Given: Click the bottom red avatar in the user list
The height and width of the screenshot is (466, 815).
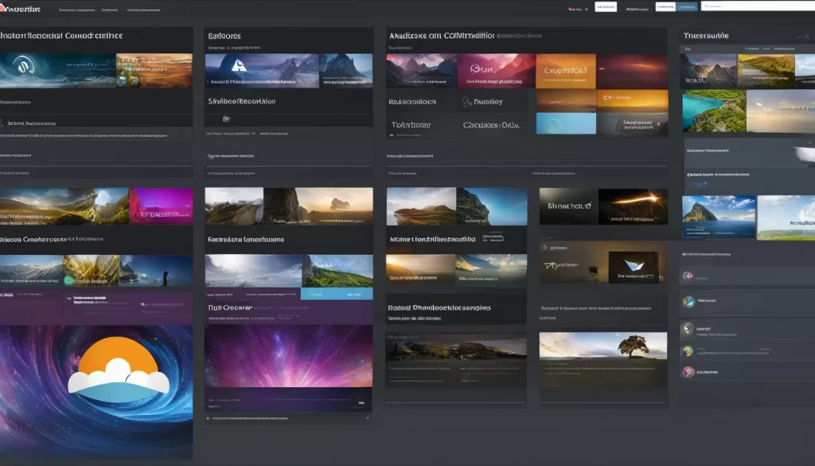Looking at the screenshot, I should (688, 372).
